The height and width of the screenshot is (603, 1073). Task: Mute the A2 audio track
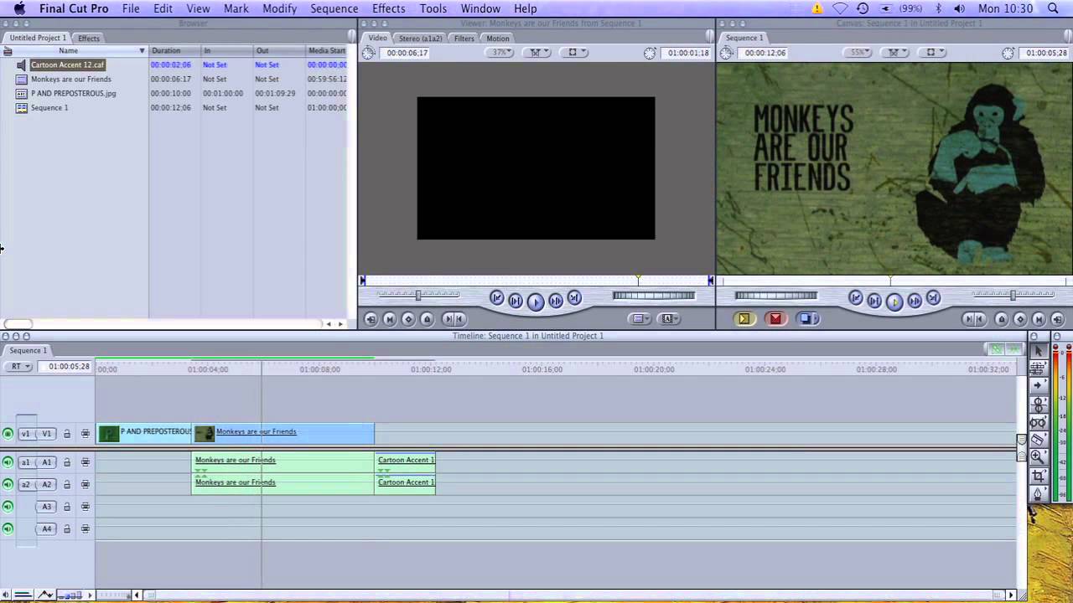point(8,484)
